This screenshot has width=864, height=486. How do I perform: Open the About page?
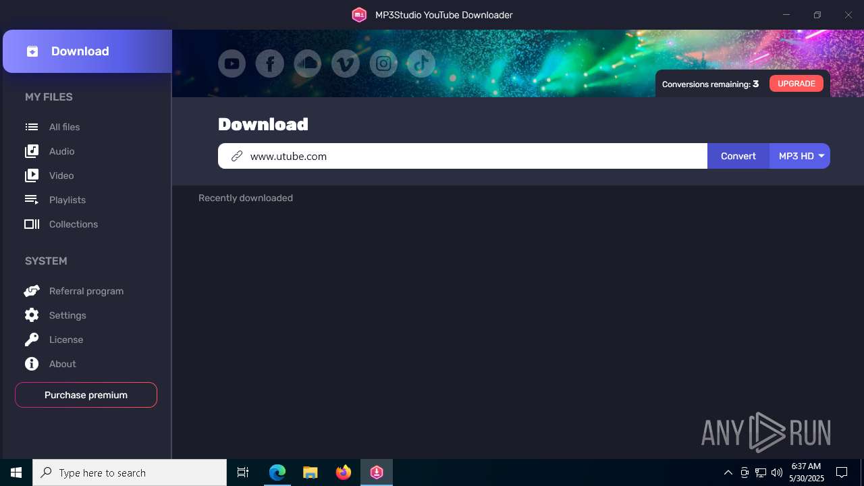[62, 364]
